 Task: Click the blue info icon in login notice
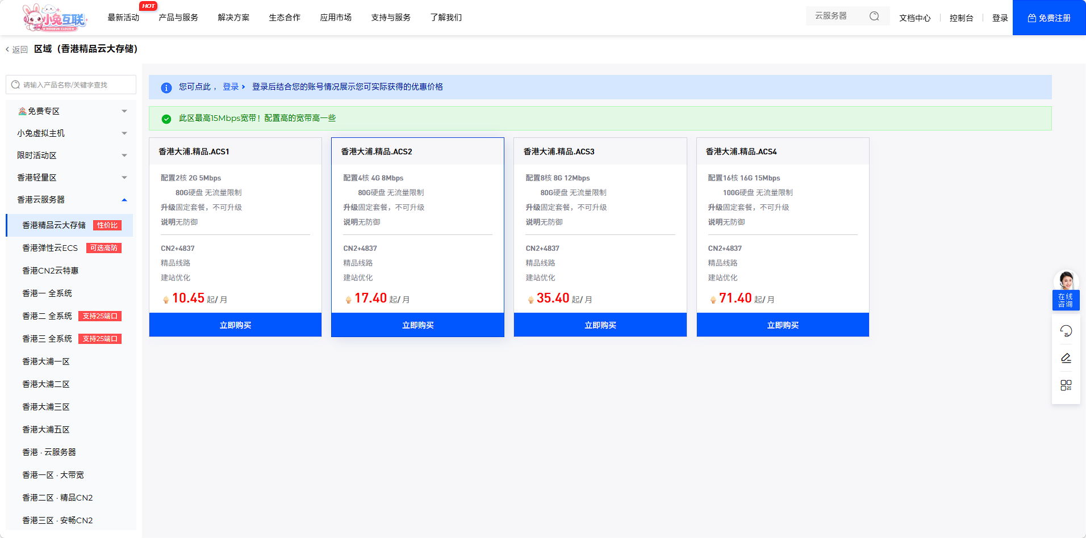pos(166,87)
